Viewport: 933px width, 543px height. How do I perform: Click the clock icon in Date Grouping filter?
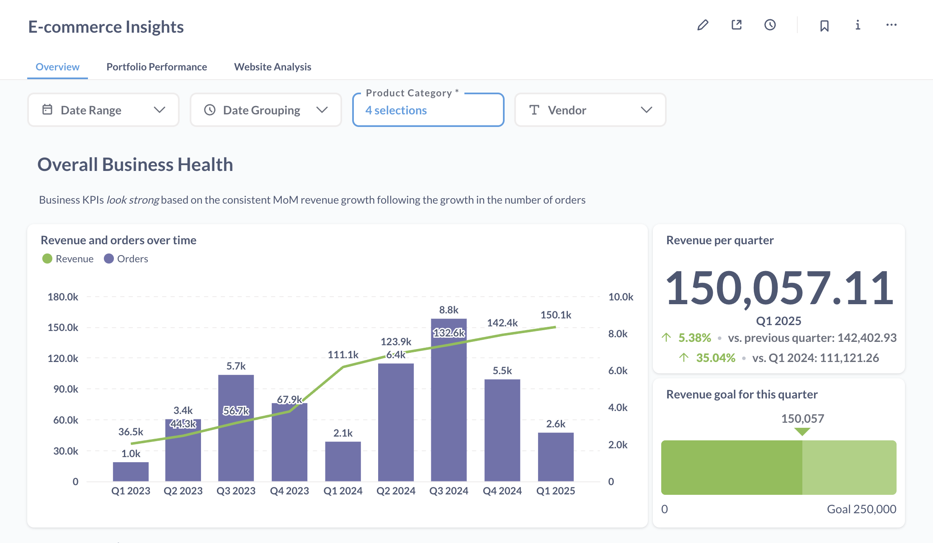click(x=210, y=110)
